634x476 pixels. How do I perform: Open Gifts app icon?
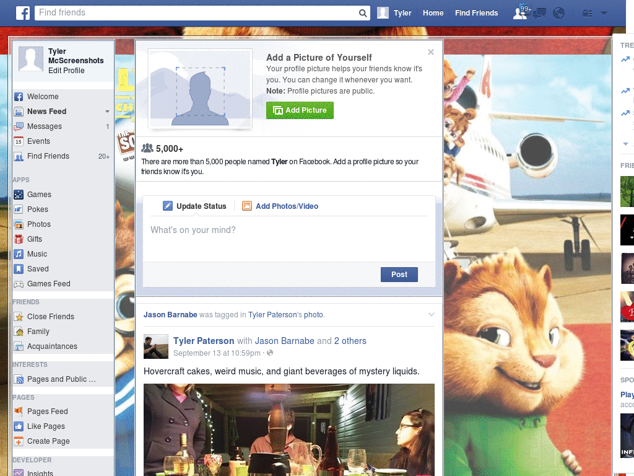pos(19,239)
